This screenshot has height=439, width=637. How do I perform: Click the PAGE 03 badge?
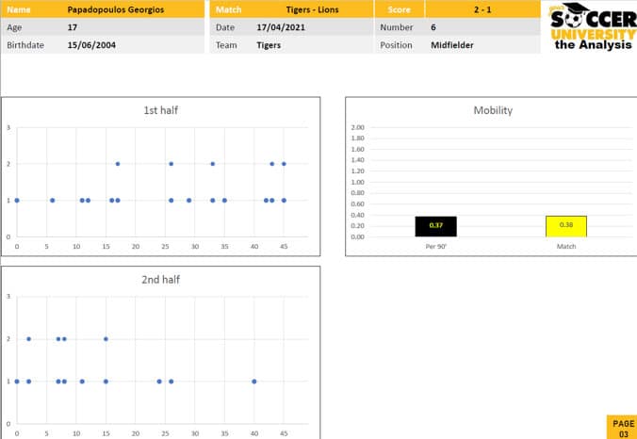click(621, 427)
